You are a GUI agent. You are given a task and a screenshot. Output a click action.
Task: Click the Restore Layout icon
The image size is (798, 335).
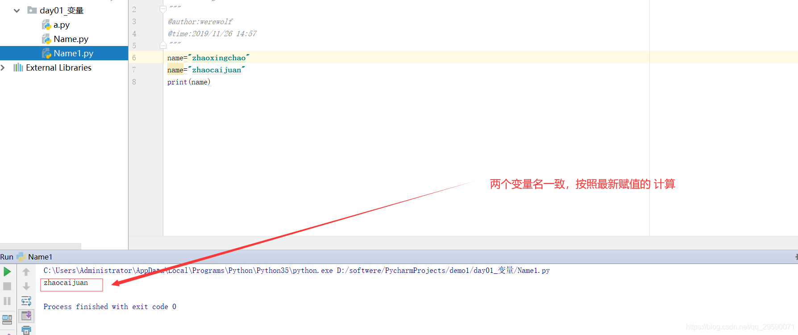click(x=7, y=319)
